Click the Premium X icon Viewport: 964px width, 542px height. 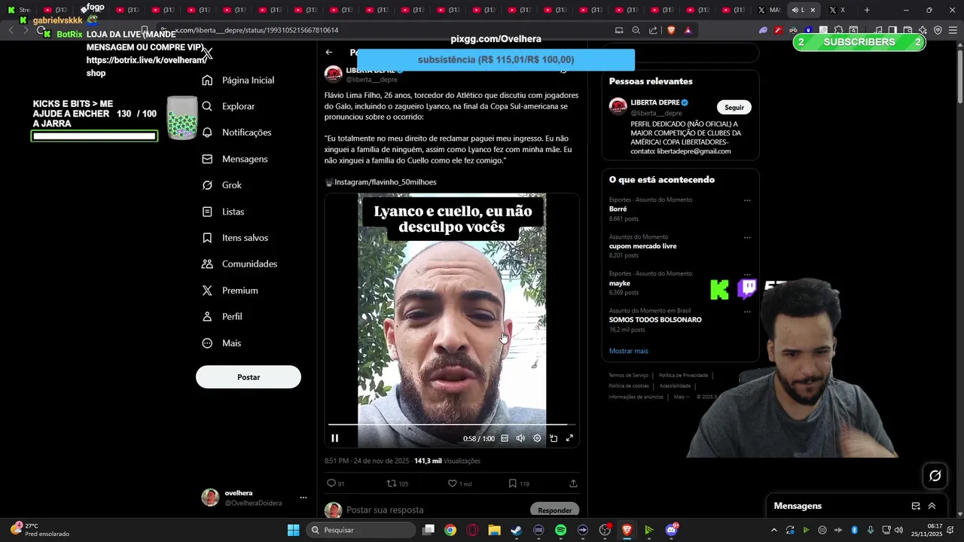coord(207,291)
